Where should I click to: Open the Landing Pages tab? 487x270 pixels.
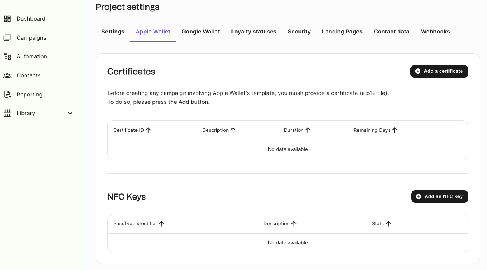[342, 32]
